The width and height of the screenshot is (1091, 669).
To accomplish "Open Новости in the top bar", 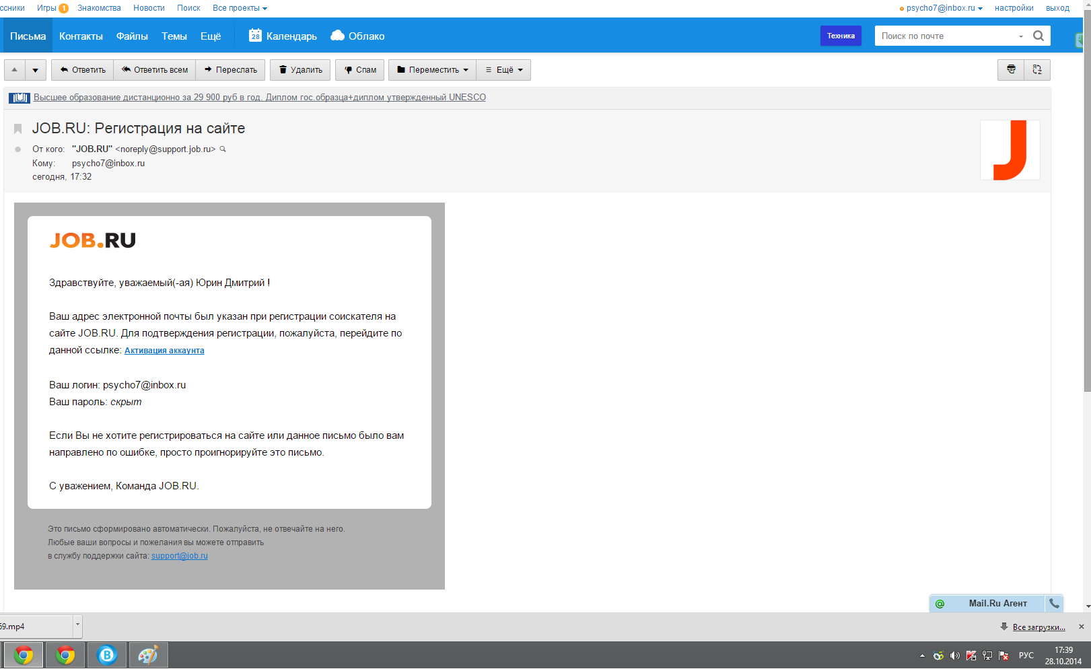I will (x=149, y=8).
